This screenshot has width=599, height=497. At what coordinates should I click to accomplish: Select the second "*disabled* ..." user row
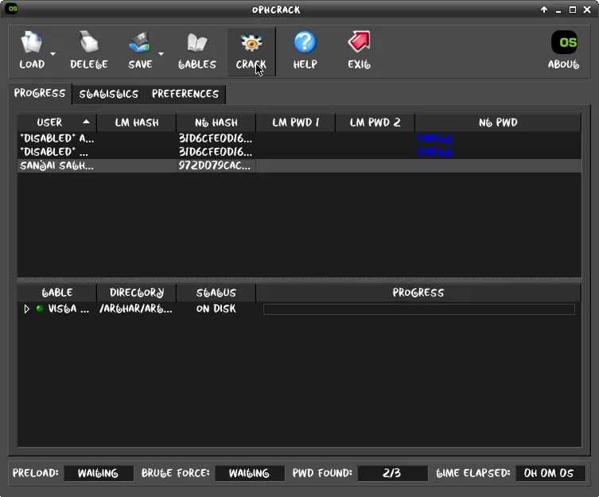(x=299, y=152)
